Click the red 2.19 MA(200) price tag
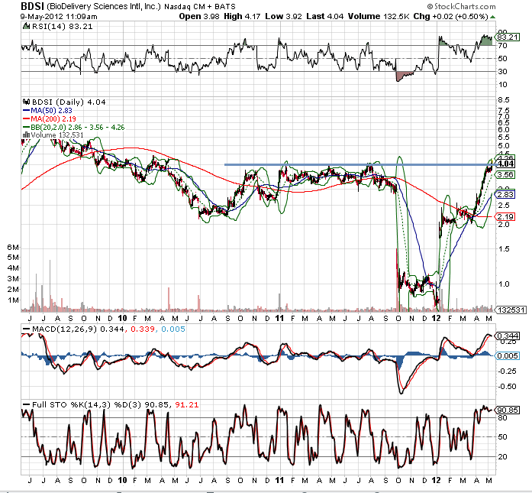The height and width of the screenshot is (493, 532). tap(505, 216)
